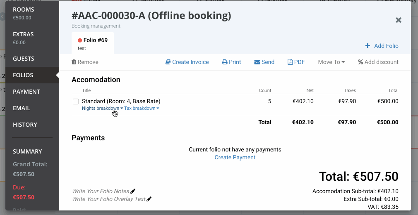Expand the Nights breakdown dropdown
Screen dimensions: 418x215
click(x=102, y=108)
